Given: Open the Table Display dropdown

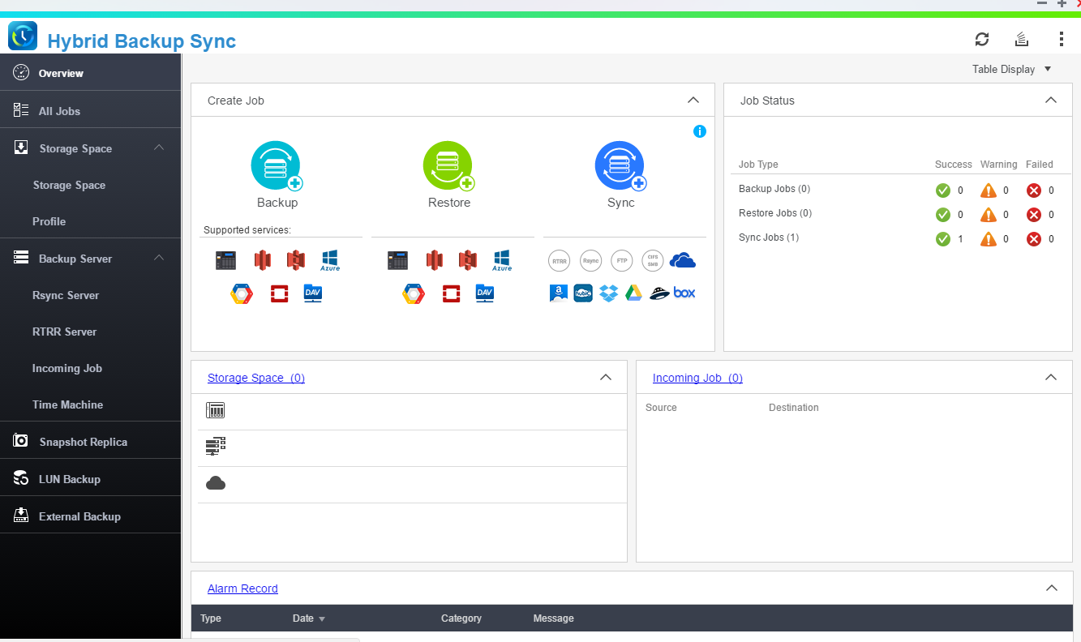Looking at the screenshot, I should pyautogui.click(x=1011, y=69).
